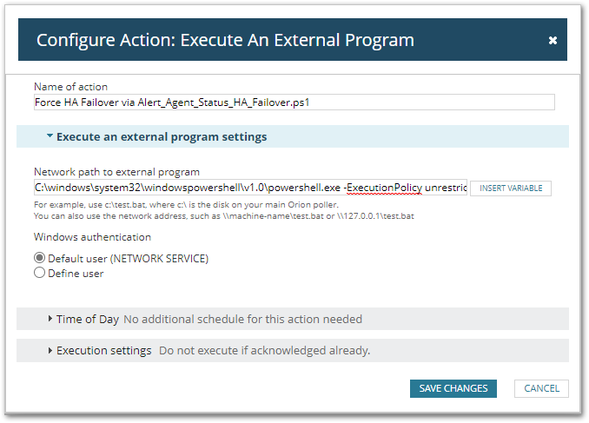Toggle the 'Execute an external program settings' header
Image resolution: width=589 pixels, height=423 pixels.
(x=162, y=136)
